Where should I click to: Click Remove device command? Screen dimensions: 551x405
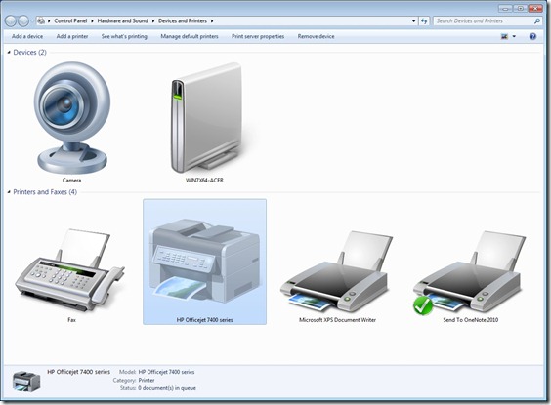point(316,36)
